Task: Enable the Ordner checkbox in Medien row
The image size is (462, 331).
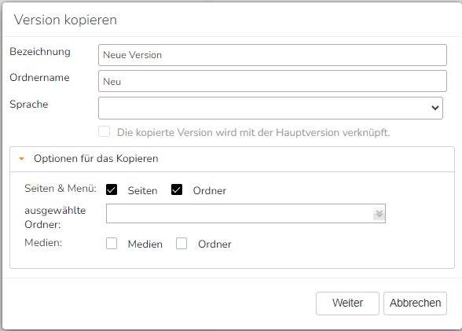Action: (x=181, y=244)
